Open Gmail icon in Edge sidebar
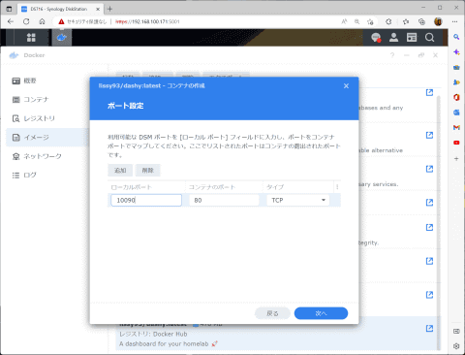Screen dimensions: 465x355 [x=456, y=127]
